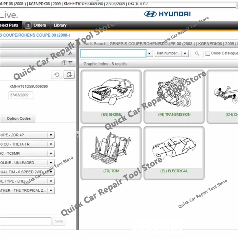This screenshot has height=238, width=238.
Task: Click the Parts Search title text
Action: coord(95,44)
